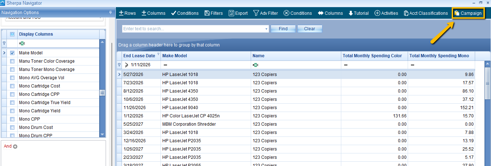Click the 11/26/2026 end lease date cell

[x=141, y=108]
